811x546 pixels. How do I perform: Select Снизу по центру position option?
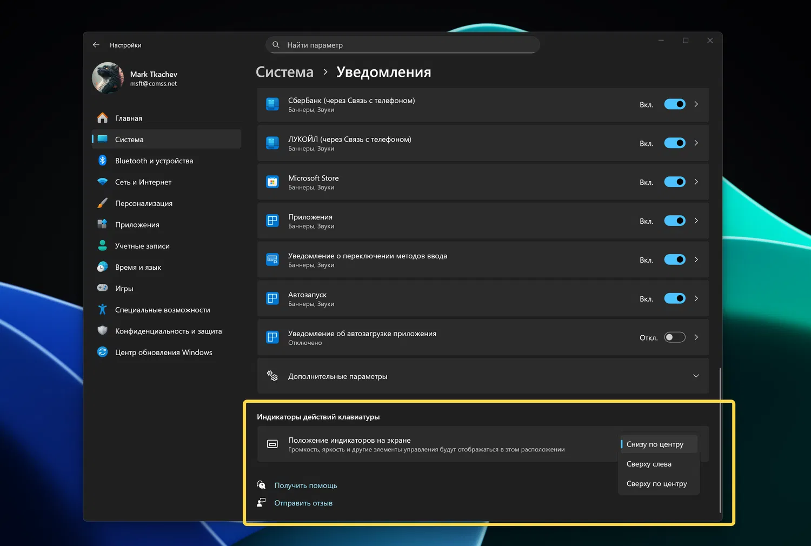point(659,444)
